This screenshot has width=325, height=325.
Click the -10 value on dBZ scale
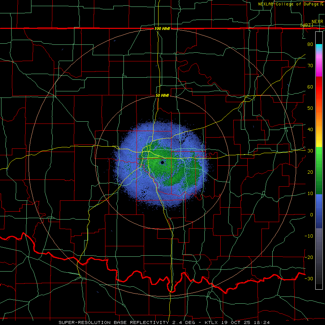pyautogui.click(x=309, y=236)
